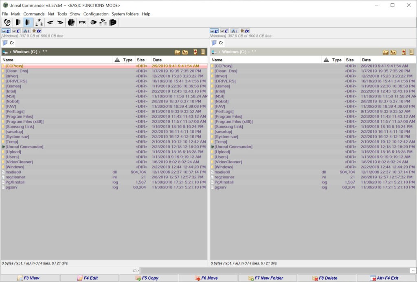
Task: Click the multi-rename list toolbar icon
Action: pyautogui.click(x=103, y=22)
